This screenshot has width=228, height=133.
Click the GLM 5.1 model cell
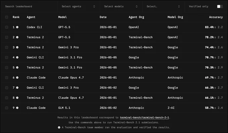tap(64, 108)
